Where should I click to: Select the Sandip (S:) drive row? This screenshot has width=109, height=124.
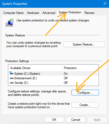(54, 83)
